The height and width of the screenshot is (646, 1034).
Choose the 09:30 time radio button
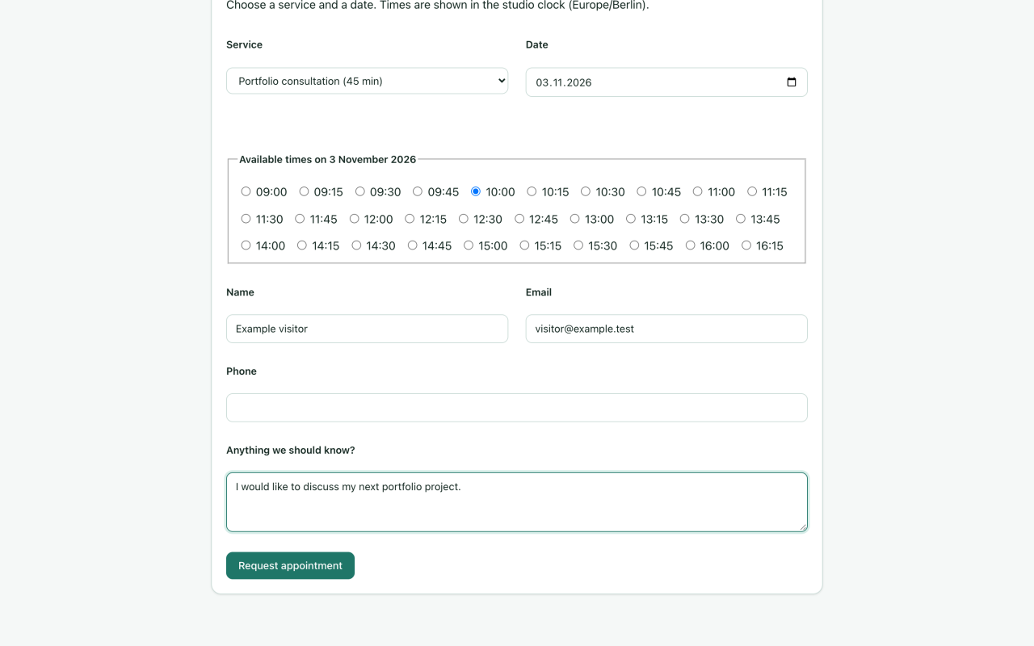pos(360,191)
